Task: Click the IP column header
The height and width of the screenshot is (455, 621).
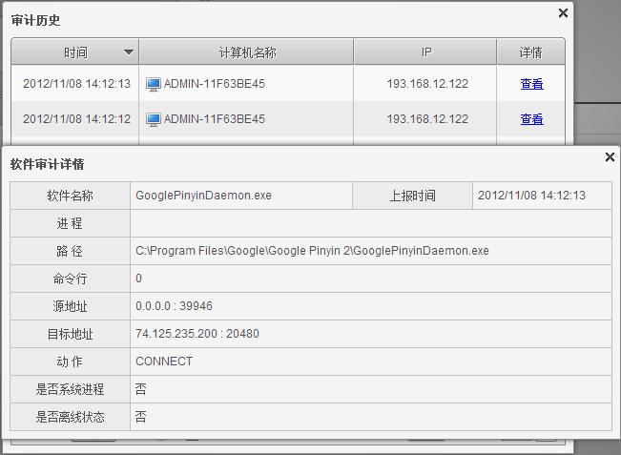Action: (x=424, y=52)
